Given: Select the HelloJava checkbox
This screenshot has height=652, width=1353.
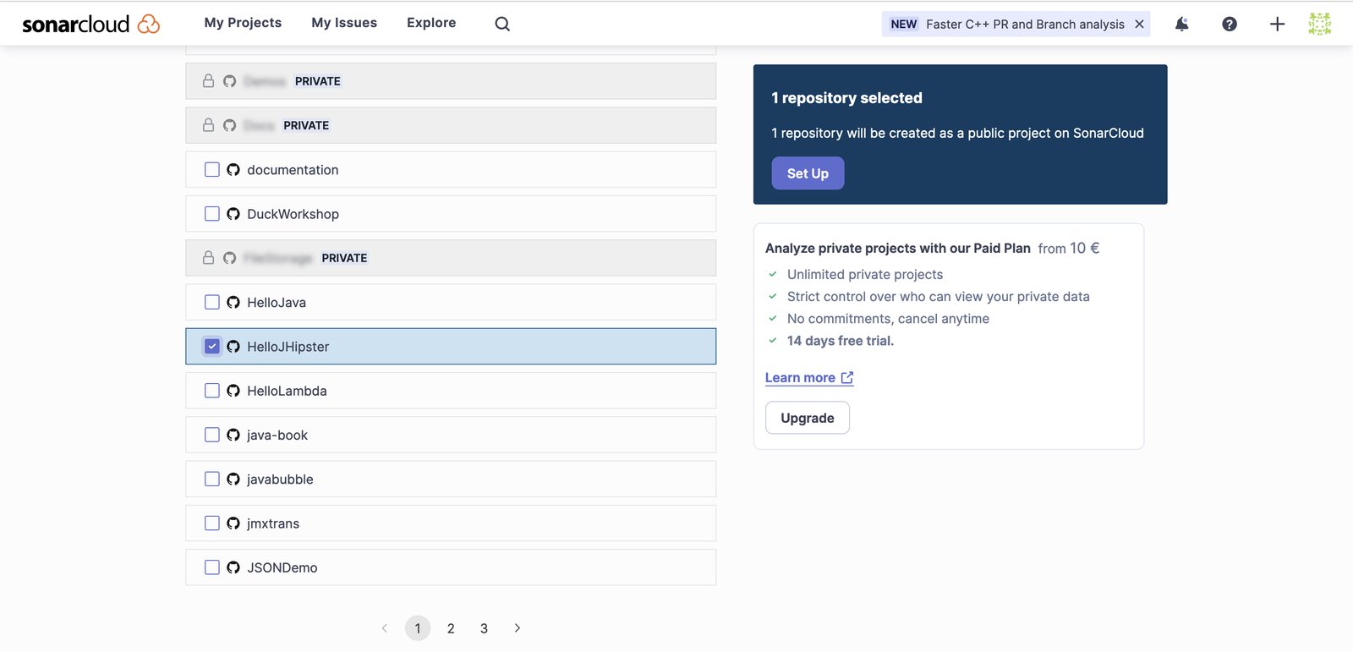Looking at the screenshot, I should [212, 302].
